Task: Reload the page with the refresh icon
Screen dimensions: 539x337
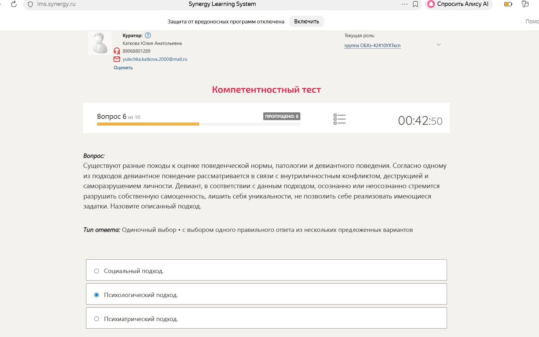Action: [14, 4]
